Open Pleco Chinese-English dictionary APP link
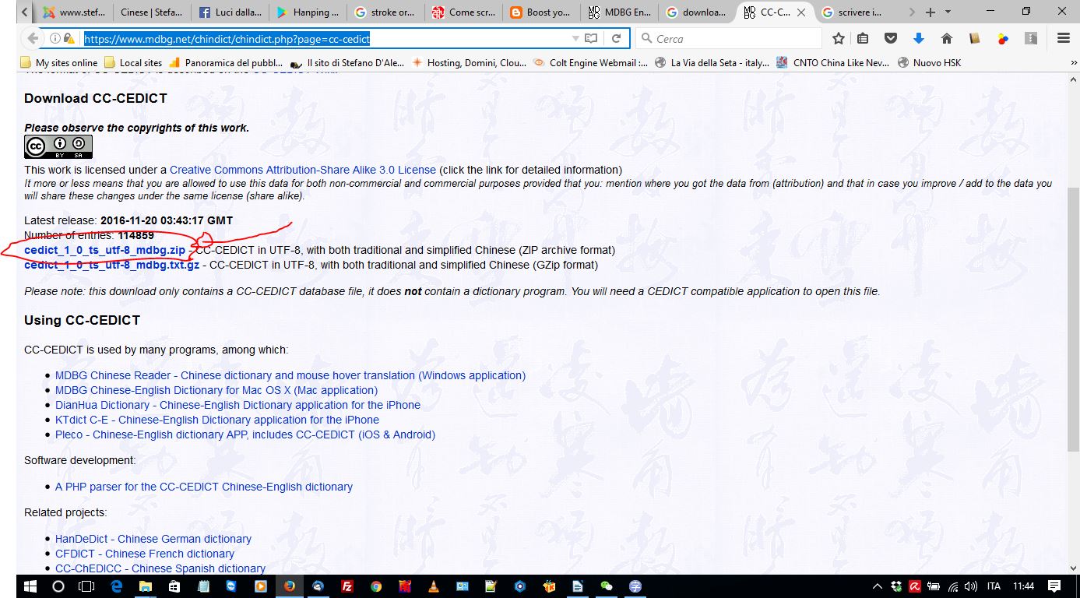This screenshot has height=598, width=1080. pos(245,434)
